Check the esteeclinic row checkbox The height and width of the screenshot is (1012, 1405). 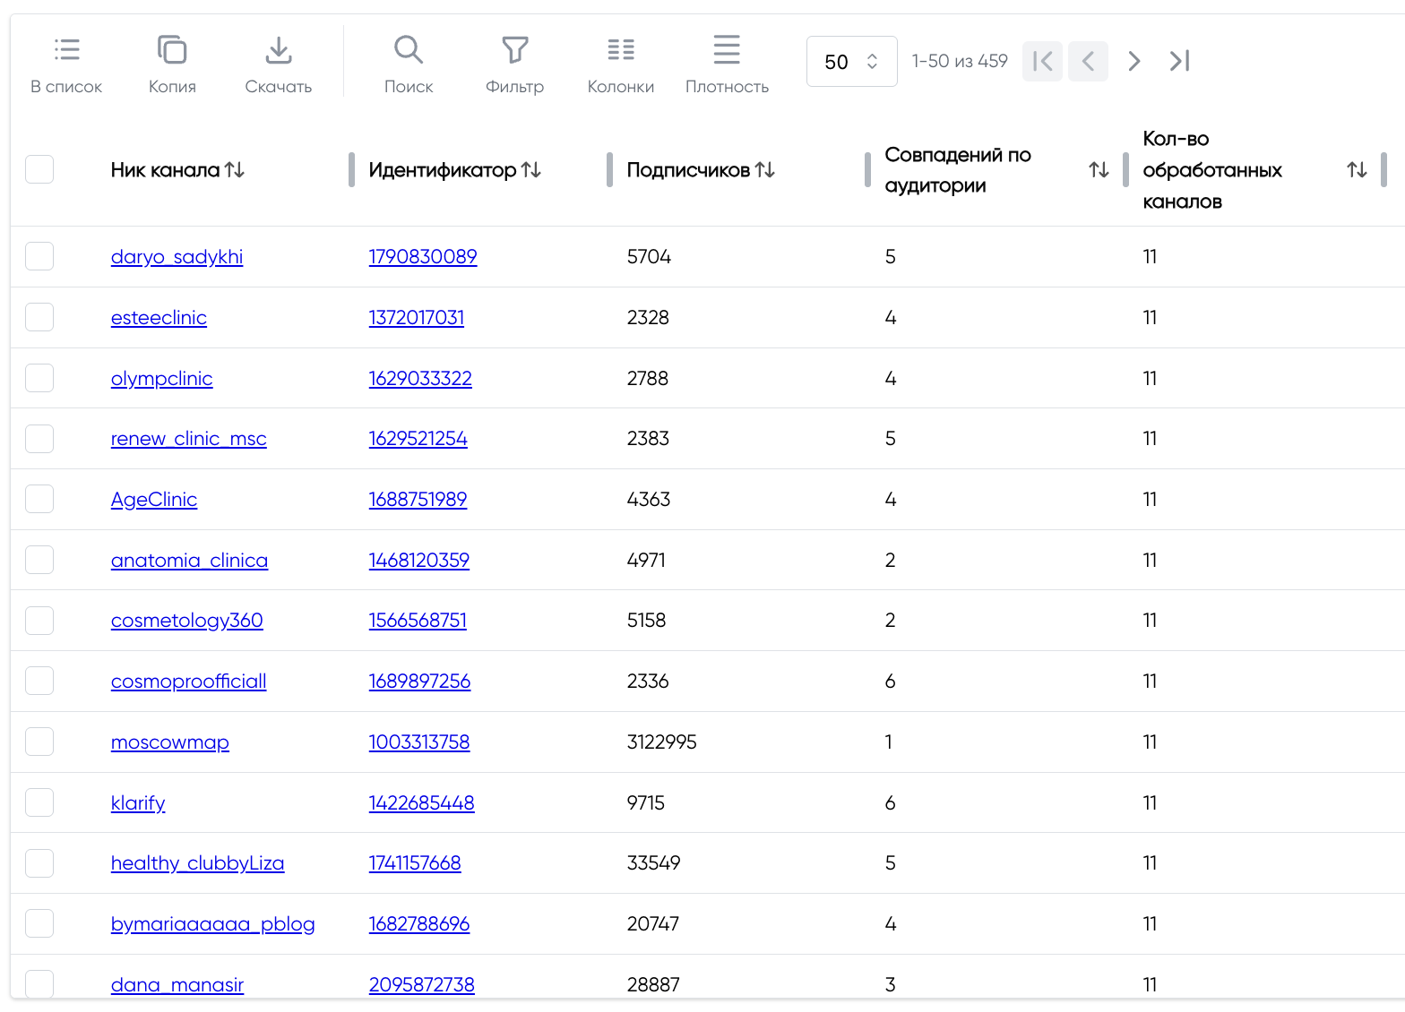click(39, 317)
